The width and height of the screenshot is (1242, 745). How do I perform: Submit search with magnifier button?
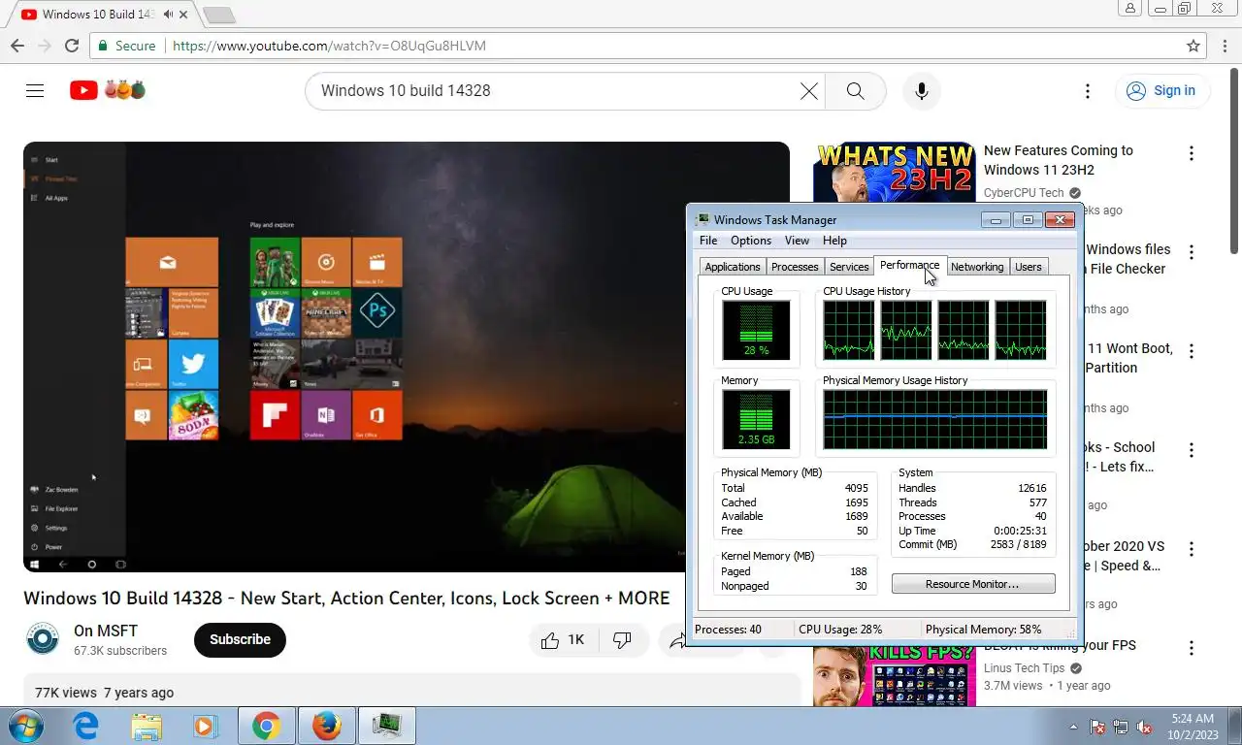click(855, 90)
